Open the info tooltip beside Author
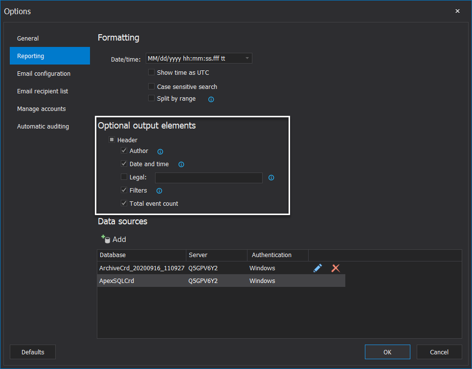The height and width of the screenshot is (369, 472). tap(160, 152)
